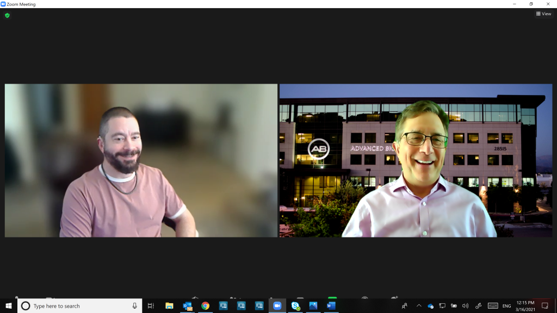Image resolution: width=557 pixels, height=313 pixels.
Task: Click the ENG language indicator
Action: click(506, 306)
